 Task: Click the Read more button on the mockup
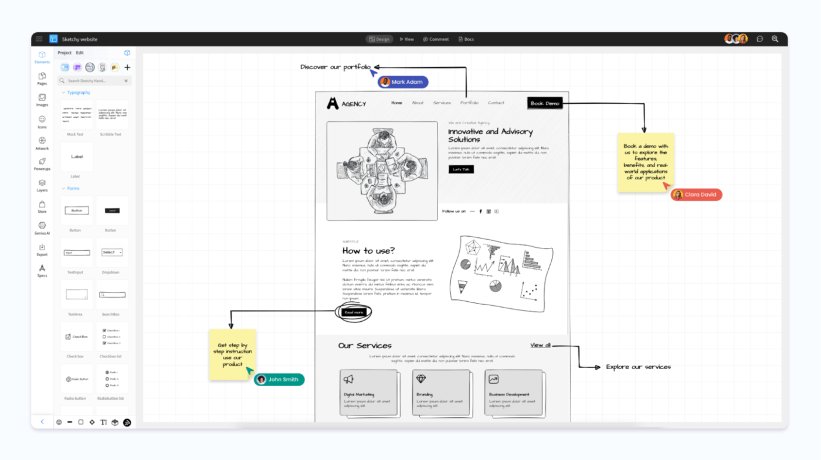[354, 312]
